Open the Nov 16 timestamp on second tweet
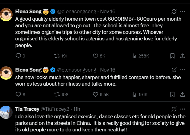190x135 pixels. [108, 70]
